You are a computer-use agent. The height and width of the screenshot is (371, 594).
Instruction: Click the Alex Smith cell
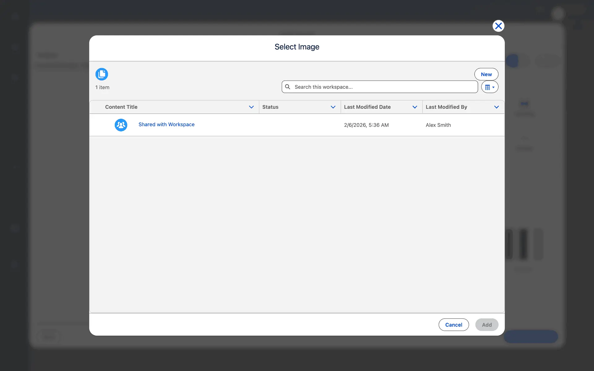[x=438, y=125]
